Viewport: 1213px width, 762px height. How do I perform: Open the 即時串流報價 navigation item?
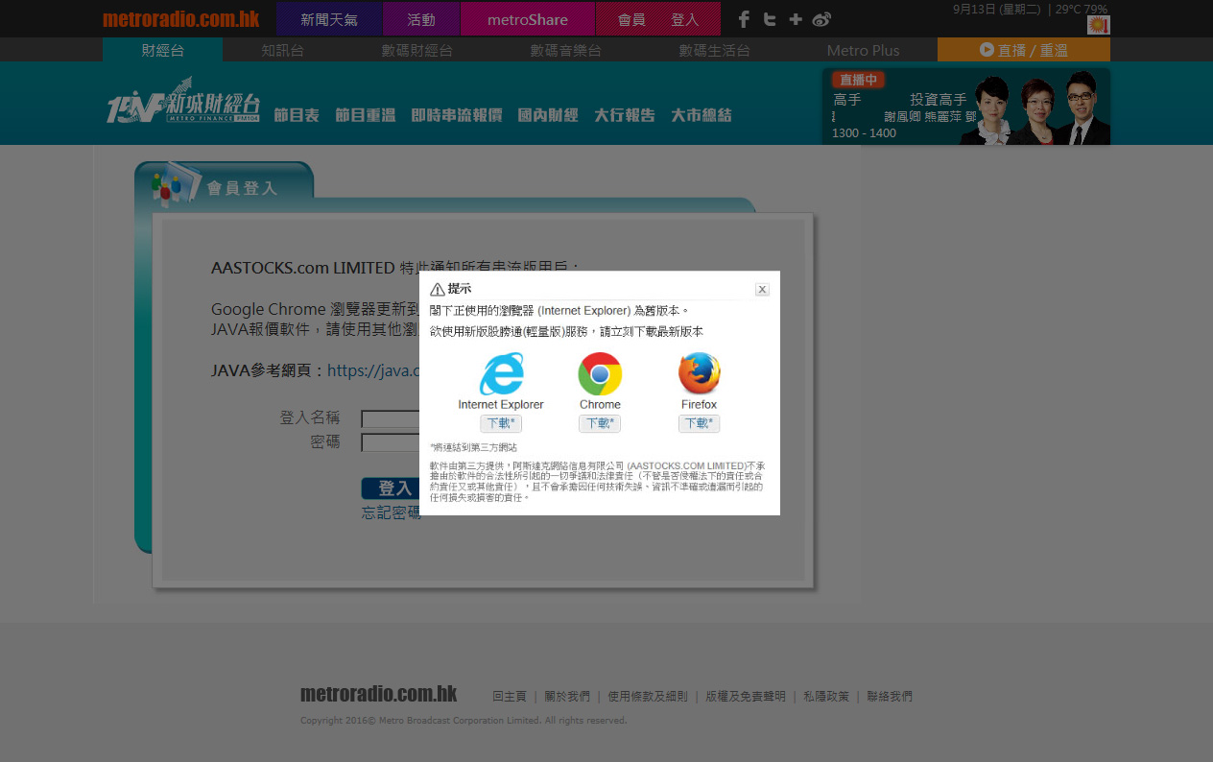coord(457,115)
